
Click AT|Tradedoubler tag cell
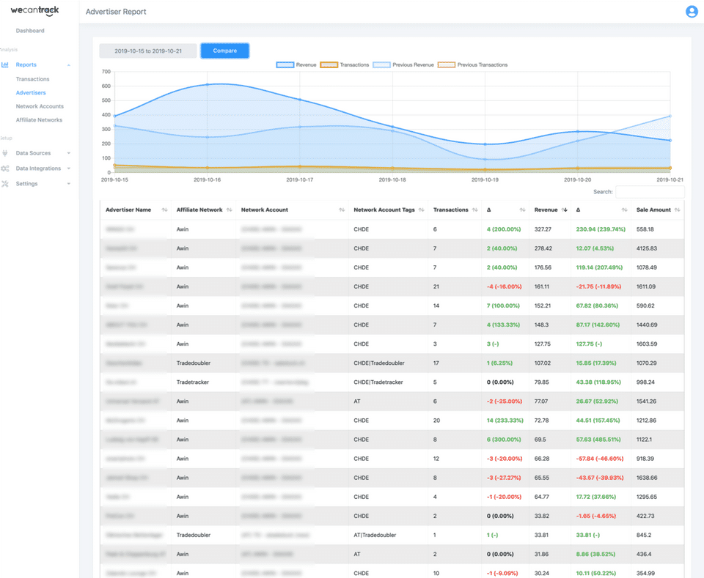point(375,535)
